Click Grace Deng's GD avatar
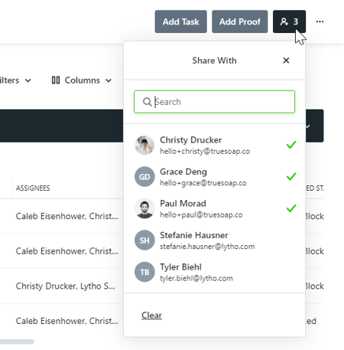This screenshot has height=350, width=344. tap(144, 177)
